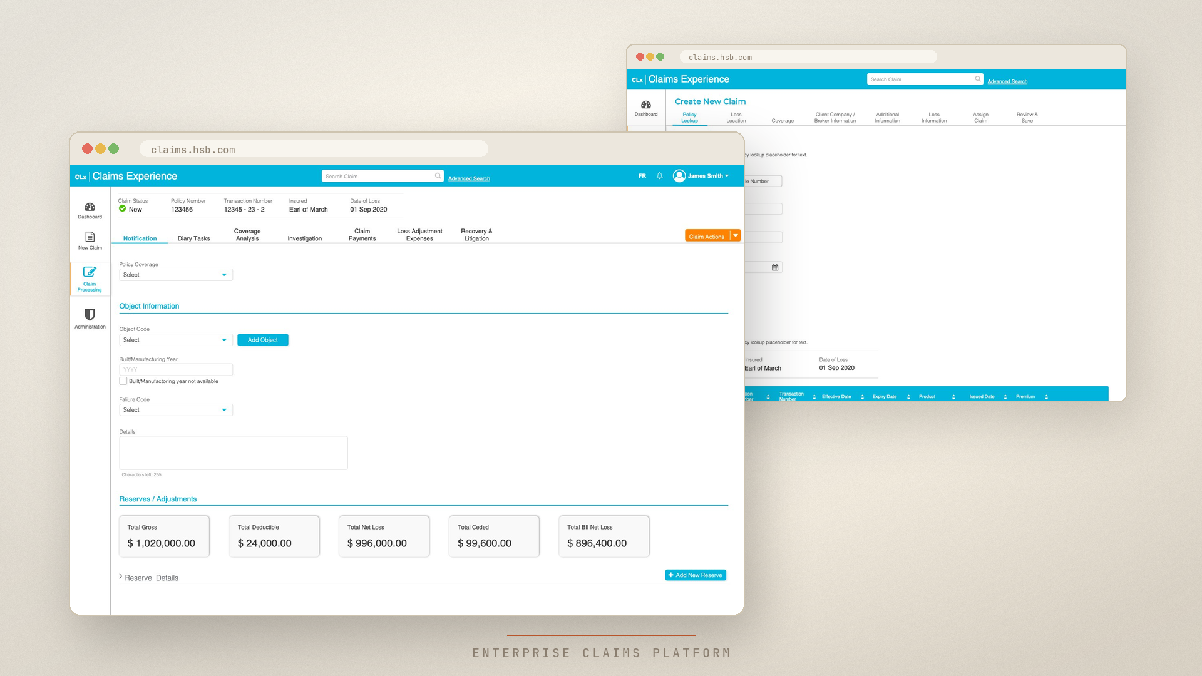Image resolution: width=1202 pixels, height=676 pixels.
Task: Select Loss Location step in back window
Action: click(x=736, y=118)
